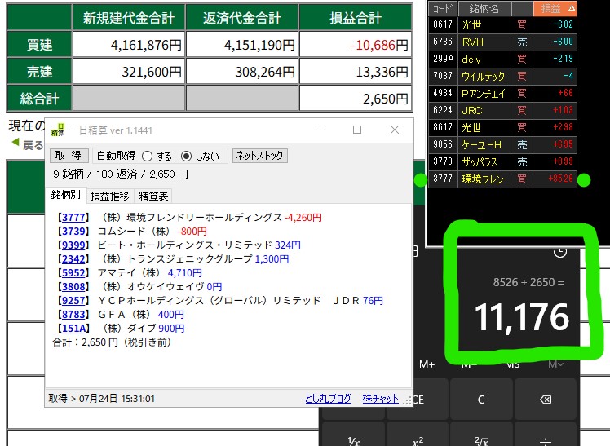
Task: Click the calculator expression 8526 + 2650 =
Action: [528, 282]
